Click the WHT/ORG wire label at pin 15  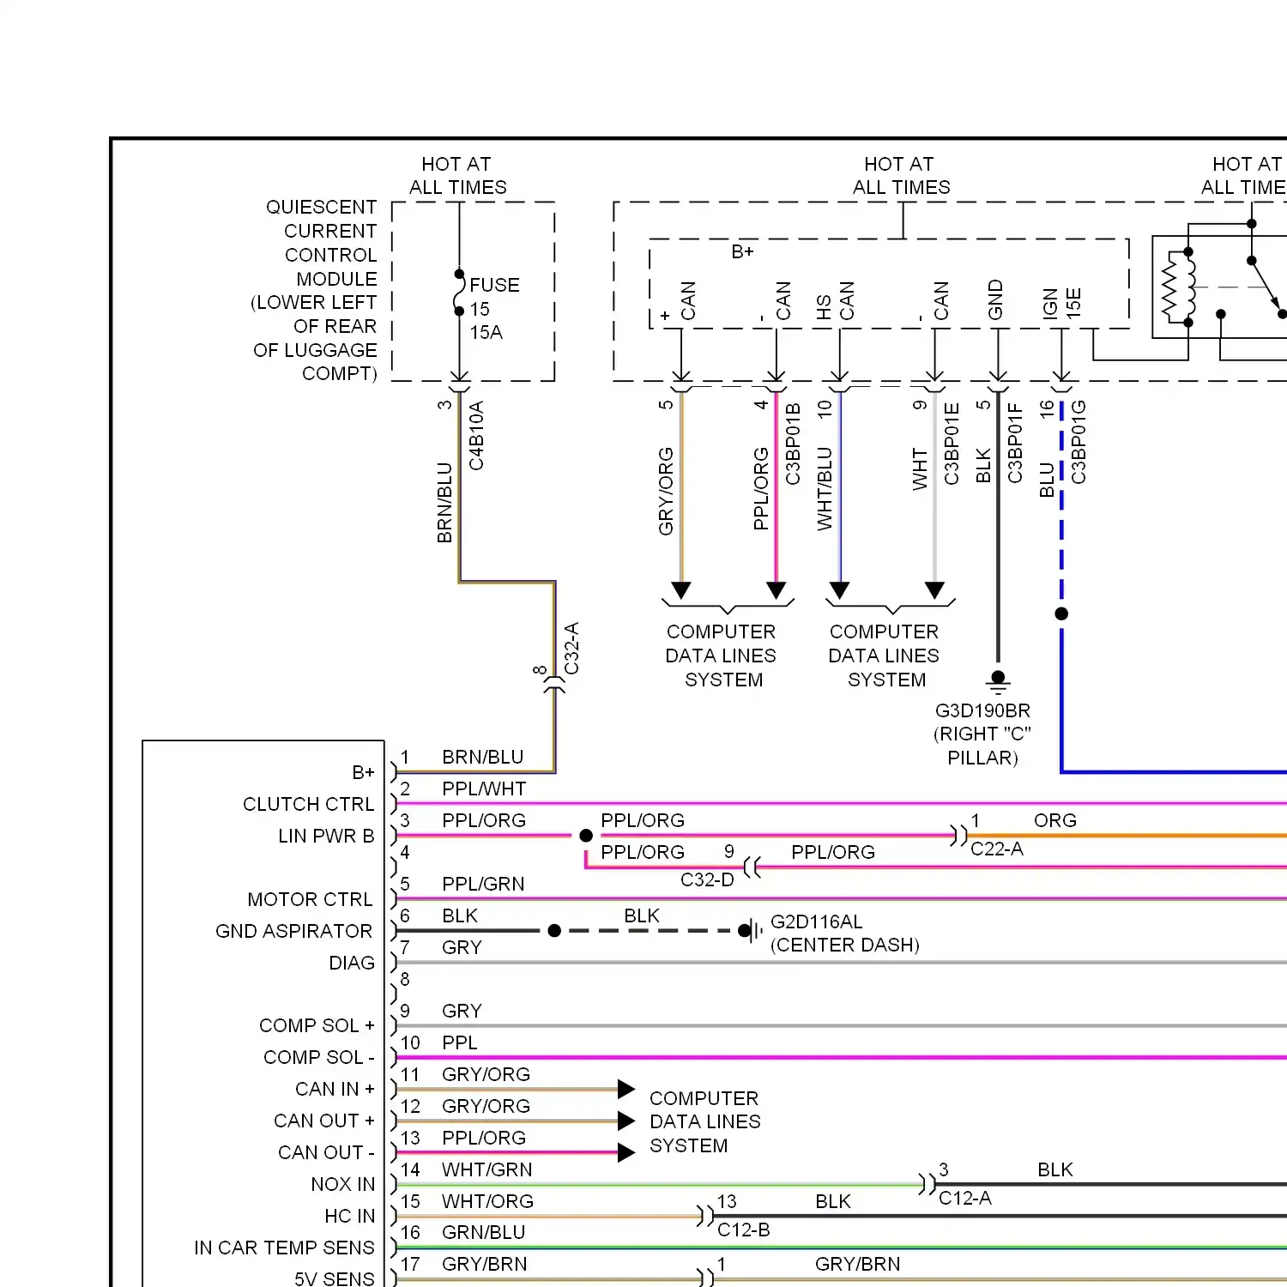click(x=487, y=1201)
